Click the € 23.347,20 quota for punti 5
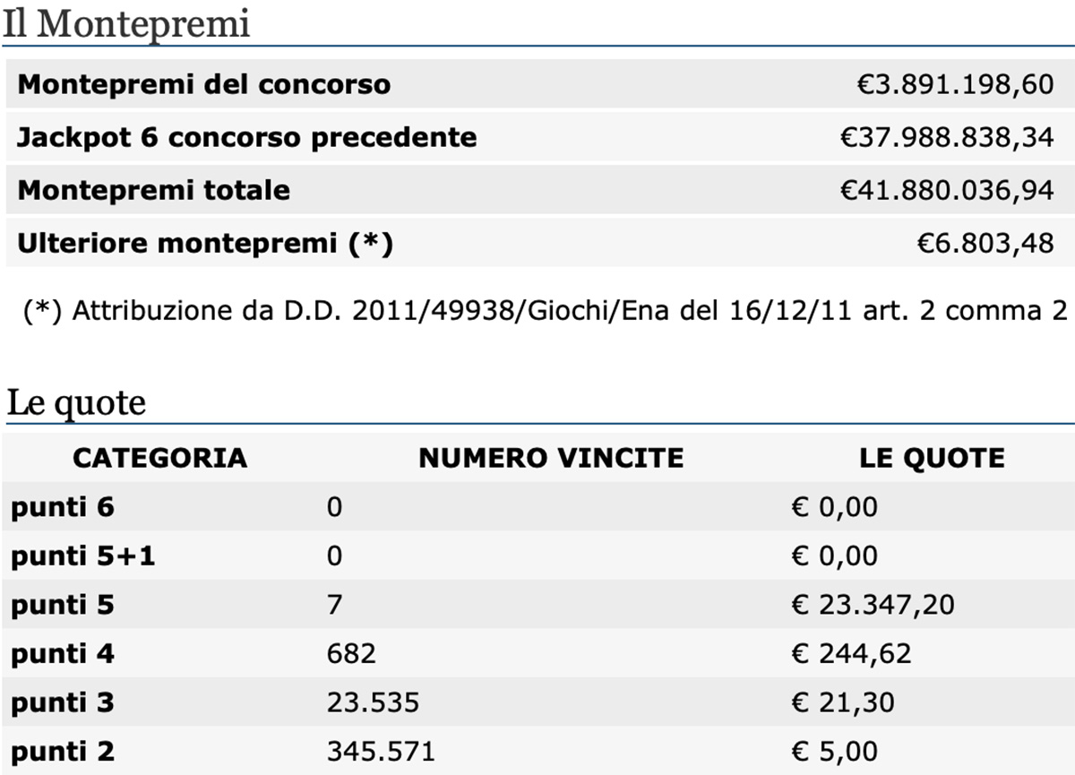Screen dimensions: 1075x775 (x=873, y=605)
